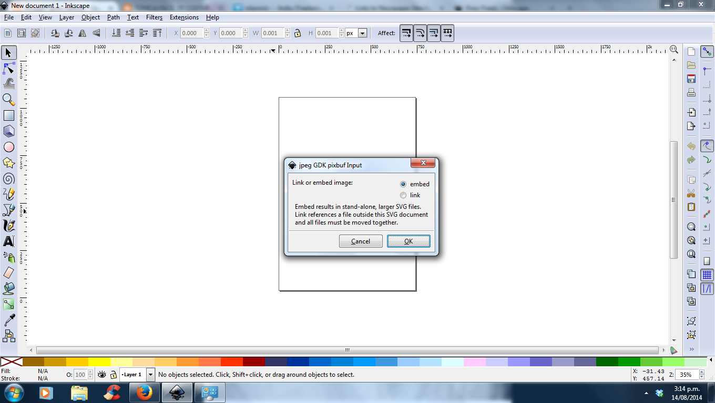Viewport: 715px width, 403px height.
Task: Select the Text tool
Action: click(x=9, y=241)
